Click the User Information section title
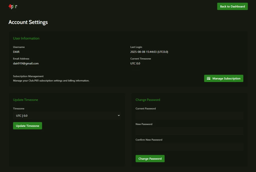The height and width of the screenshot is (172, 256). (x=26, y=38)
